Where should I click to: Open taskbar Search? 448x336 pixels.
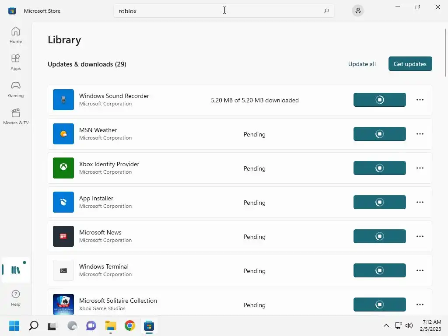(x=33, y=325)
